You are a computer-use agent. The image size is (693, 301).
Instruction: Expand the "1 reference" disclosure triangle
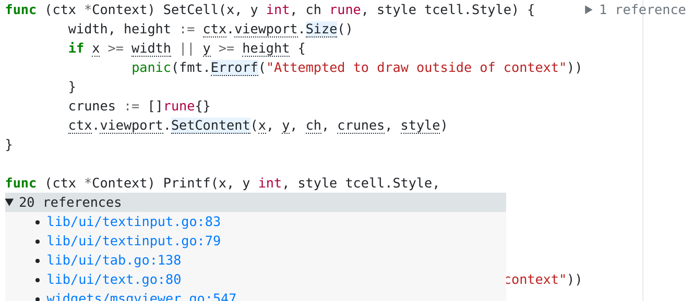tap(589, 10)
